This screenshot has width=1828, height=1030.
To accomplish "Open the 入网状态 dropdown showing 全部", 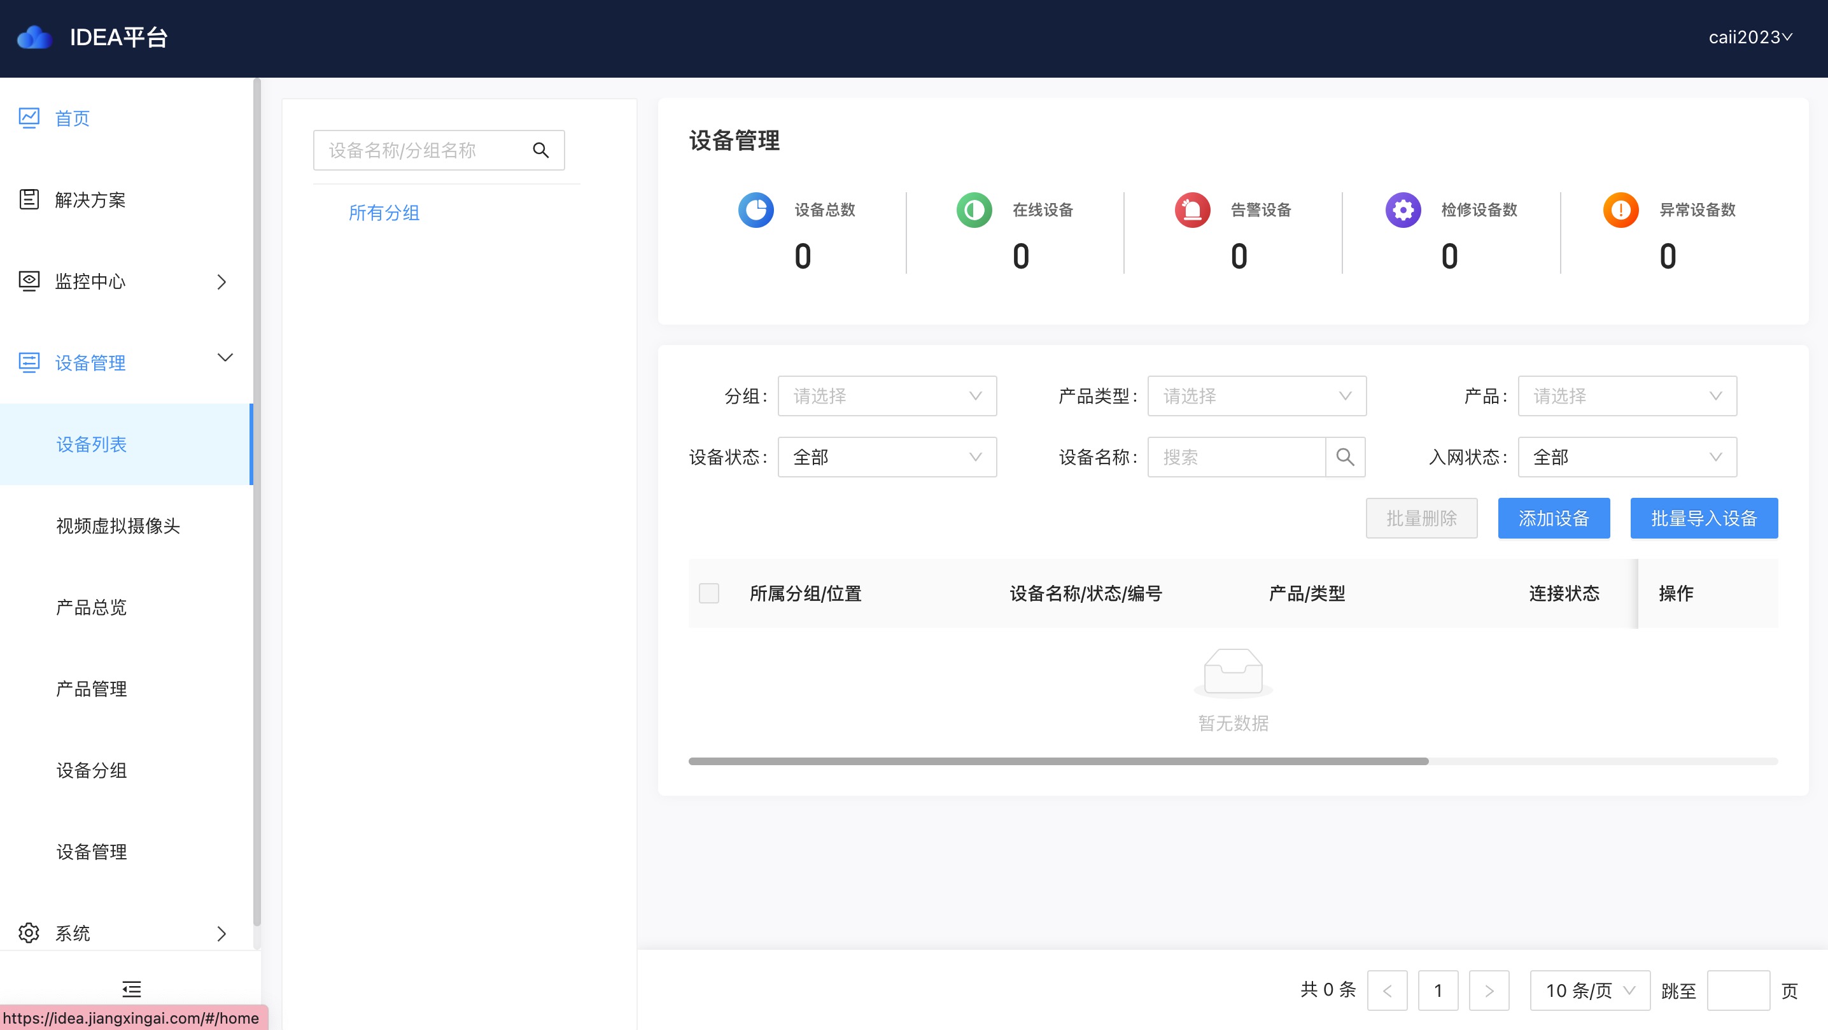I will point(1627,457).
